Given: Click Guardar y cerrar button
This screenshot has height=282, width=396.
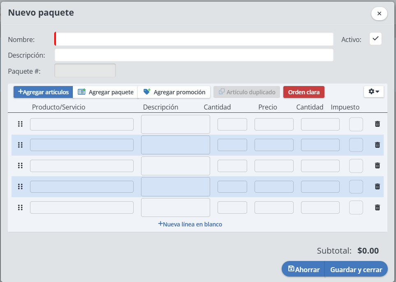Looking at the screenshot, I should tap(356, 269).
